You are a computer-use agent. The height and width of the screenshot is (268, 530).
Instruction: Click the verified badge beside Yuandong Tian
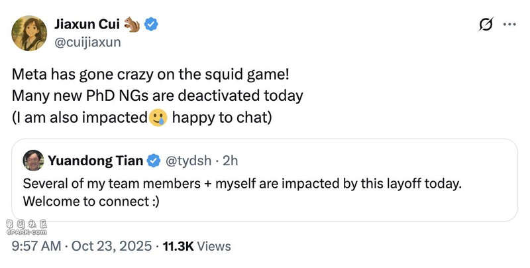(x=154, y=161)
